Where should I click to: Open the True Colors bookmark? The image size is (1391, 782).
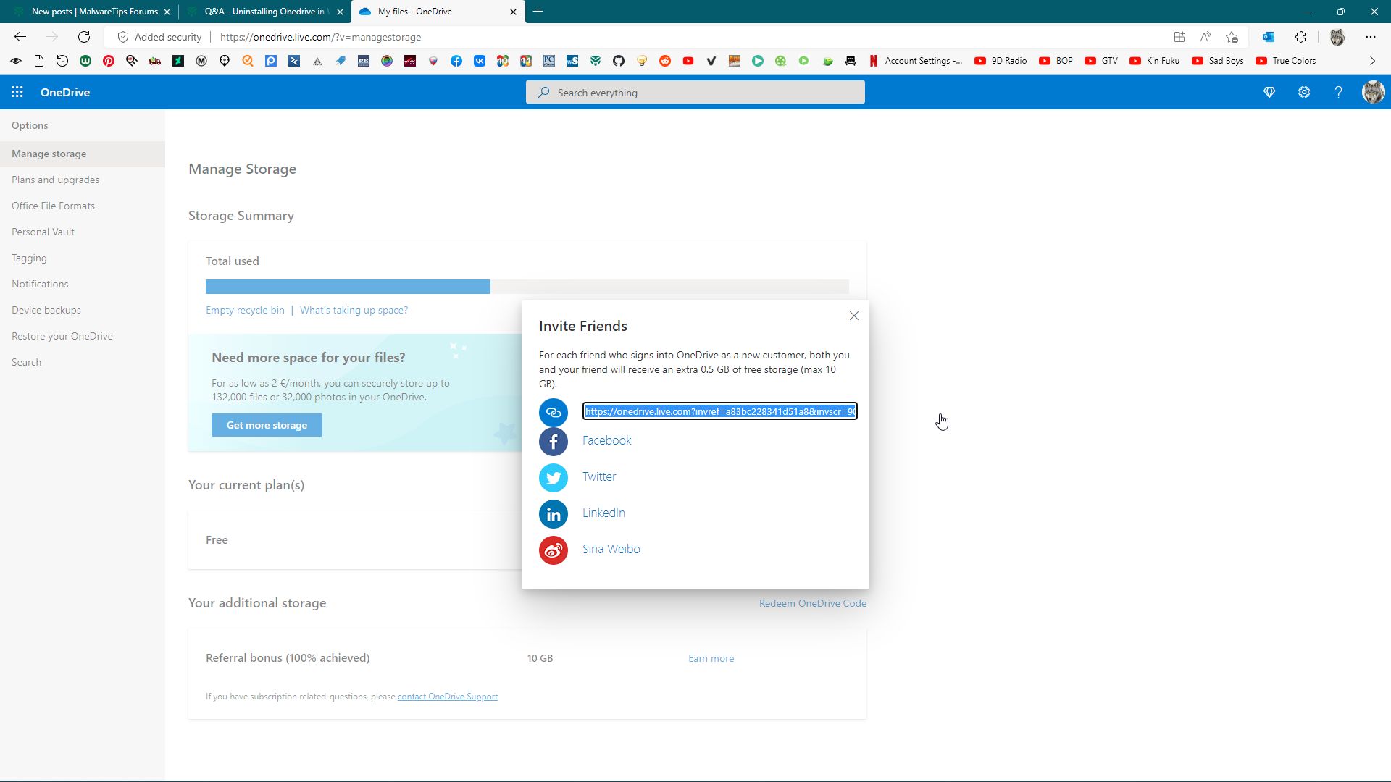1285,61
